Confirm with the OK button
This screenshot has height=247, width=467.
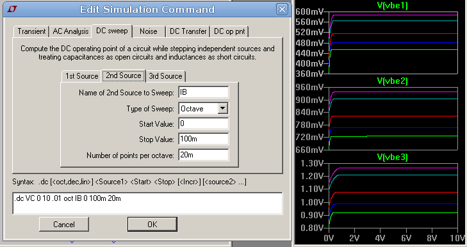(152, 224)
